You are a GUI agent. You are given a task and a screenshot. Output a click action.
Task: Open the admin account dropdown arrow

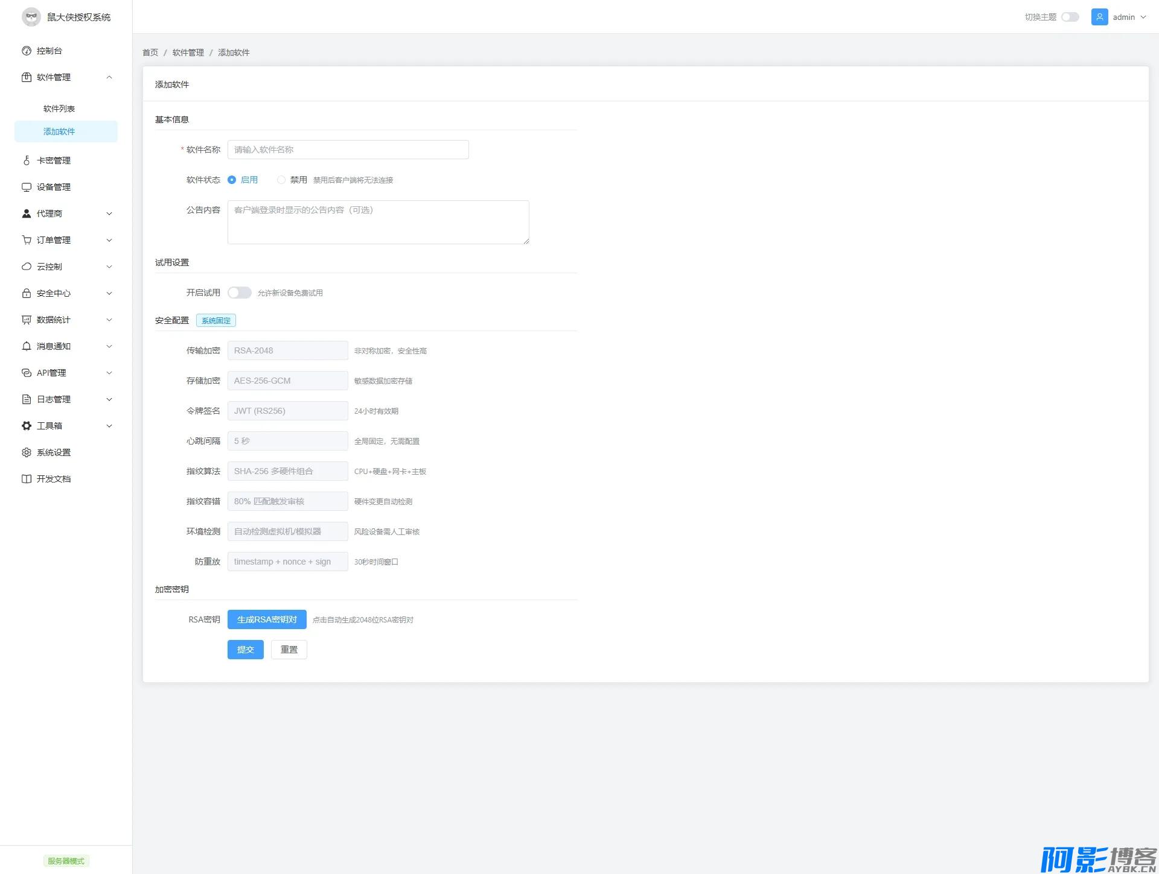pos(1143,17)
